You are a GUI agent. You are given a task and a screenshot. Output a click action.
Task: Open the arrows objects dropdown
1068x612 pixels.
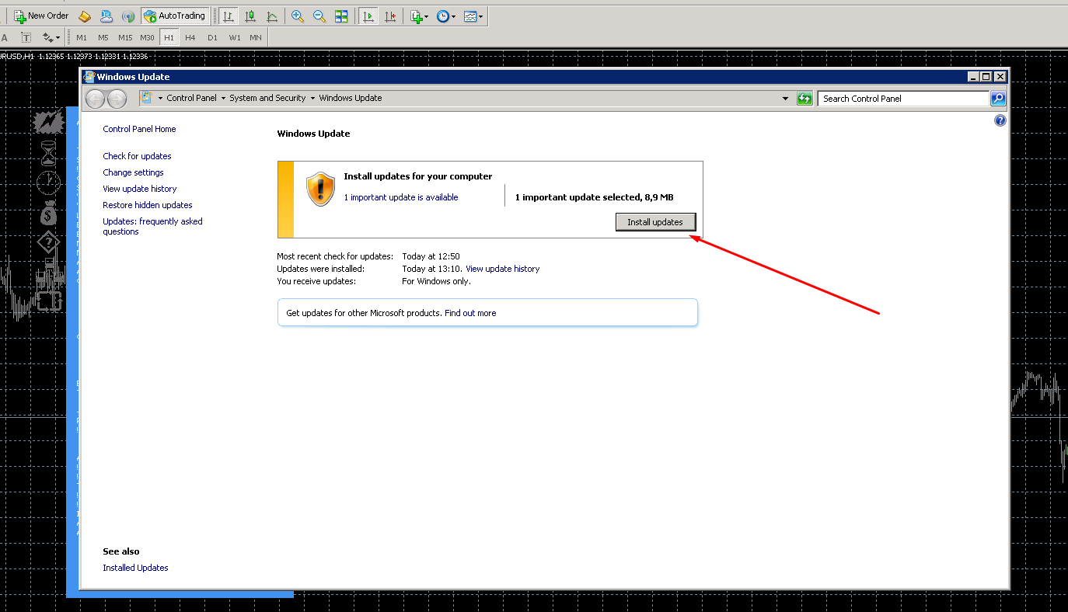pos(51,37)
